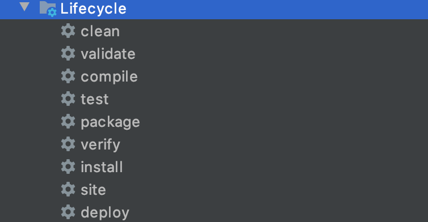Select the test phase label

(x=95, y=99)
